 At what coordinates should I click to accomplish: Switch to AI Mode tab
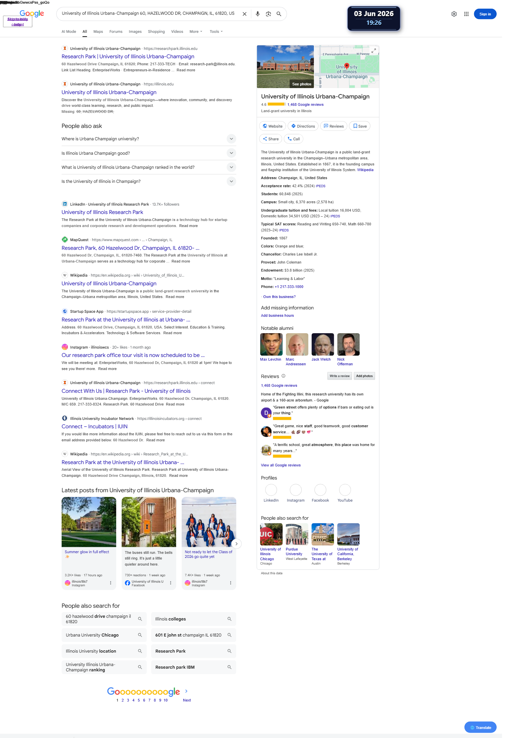(69, 31)
